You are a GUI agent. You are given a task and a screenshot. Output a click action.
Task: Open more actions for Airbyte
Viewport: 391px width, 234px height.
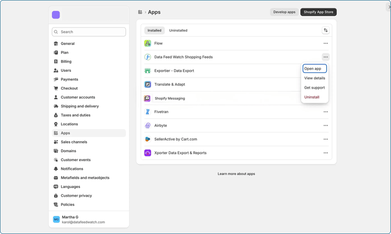326,125
